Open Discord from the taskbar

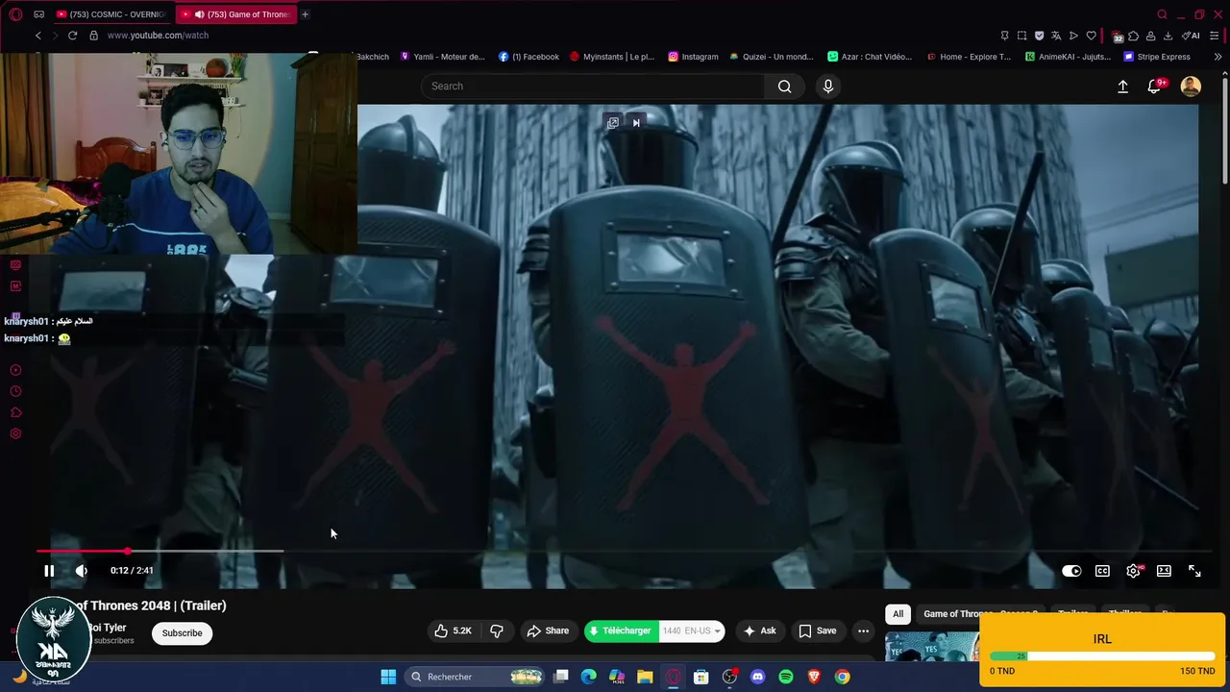click(x=757, y=677)
